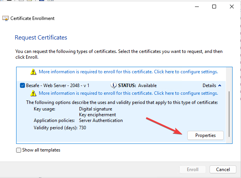This screenshot has width=241, height=178.
Task: Collapse the Details chevron for Besafe certificate
Action: pyautogui.click(x=220, y=86)
